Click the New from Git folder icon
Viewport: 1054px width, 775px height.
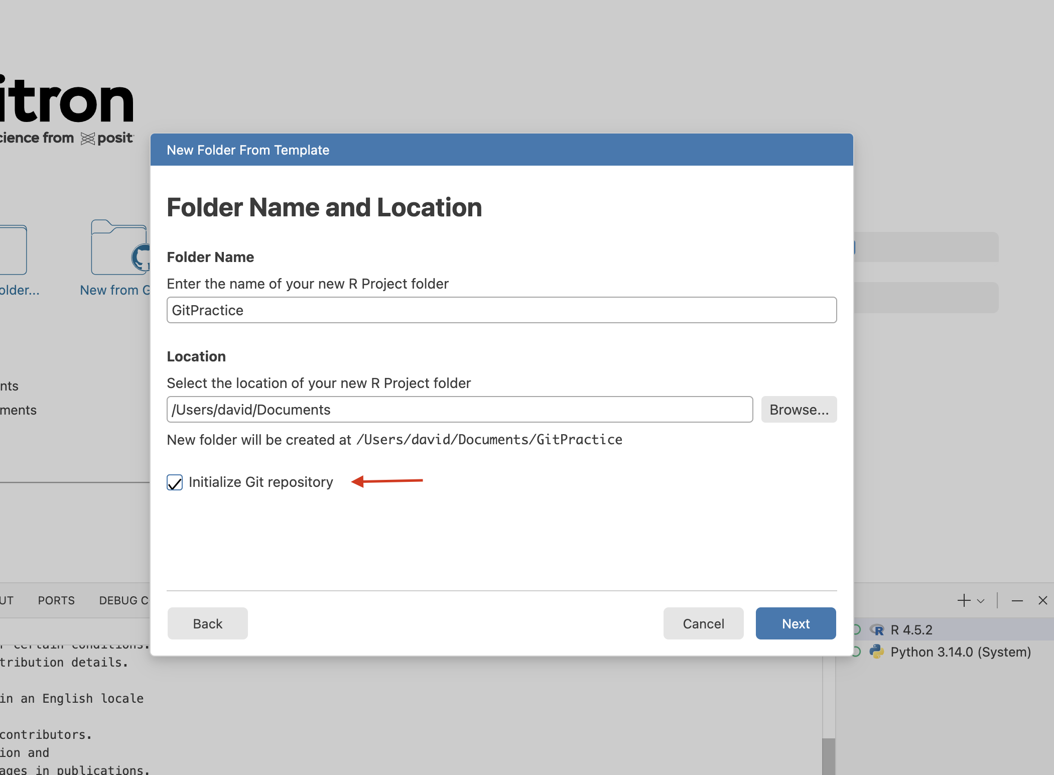click(119, 248)
